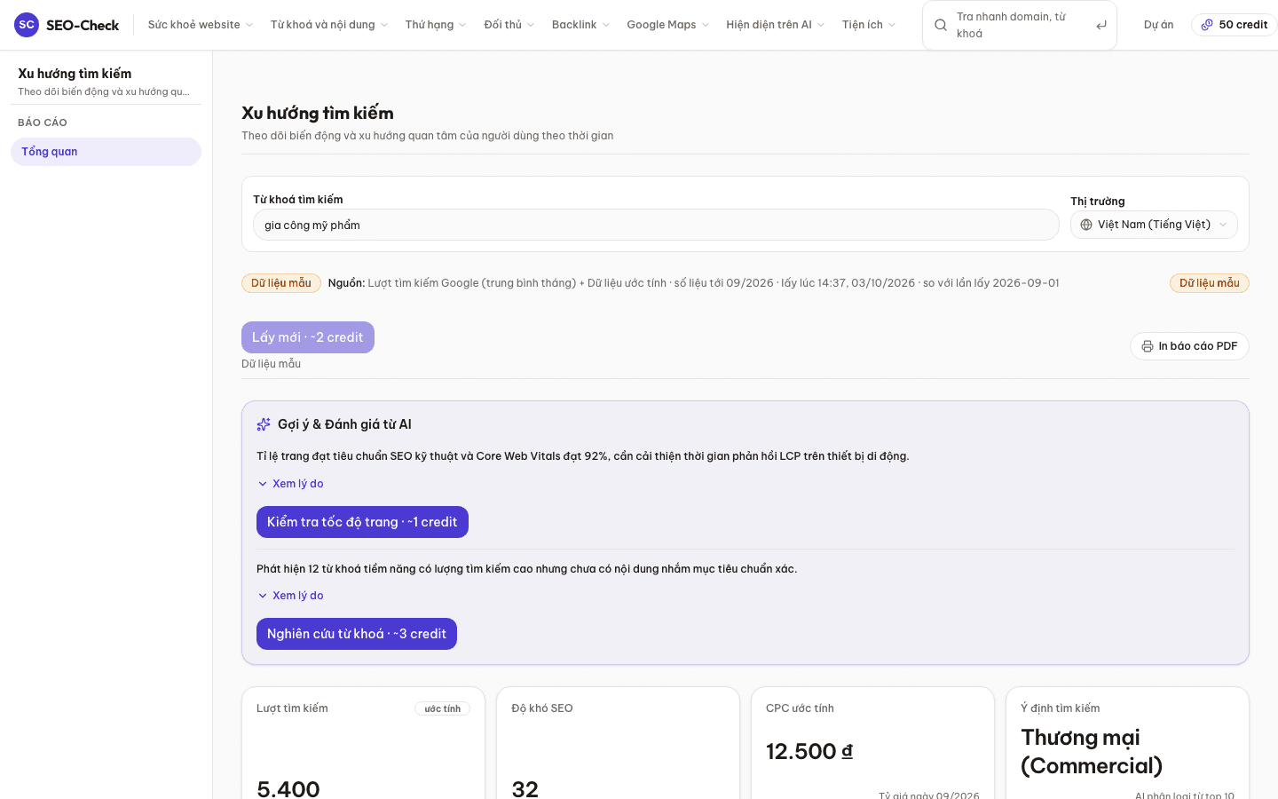Image resolution: width=1278 pixels, height=799 pixels.
Task: Open the Backlink menu
Action: click(580, 25)
